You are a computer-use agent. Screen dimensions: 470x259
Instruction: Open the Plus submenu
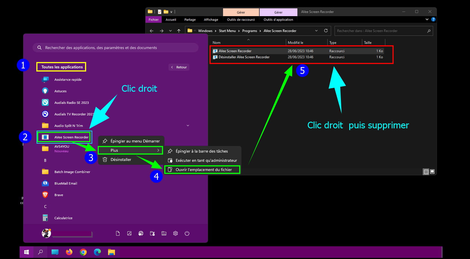[130, 150]
